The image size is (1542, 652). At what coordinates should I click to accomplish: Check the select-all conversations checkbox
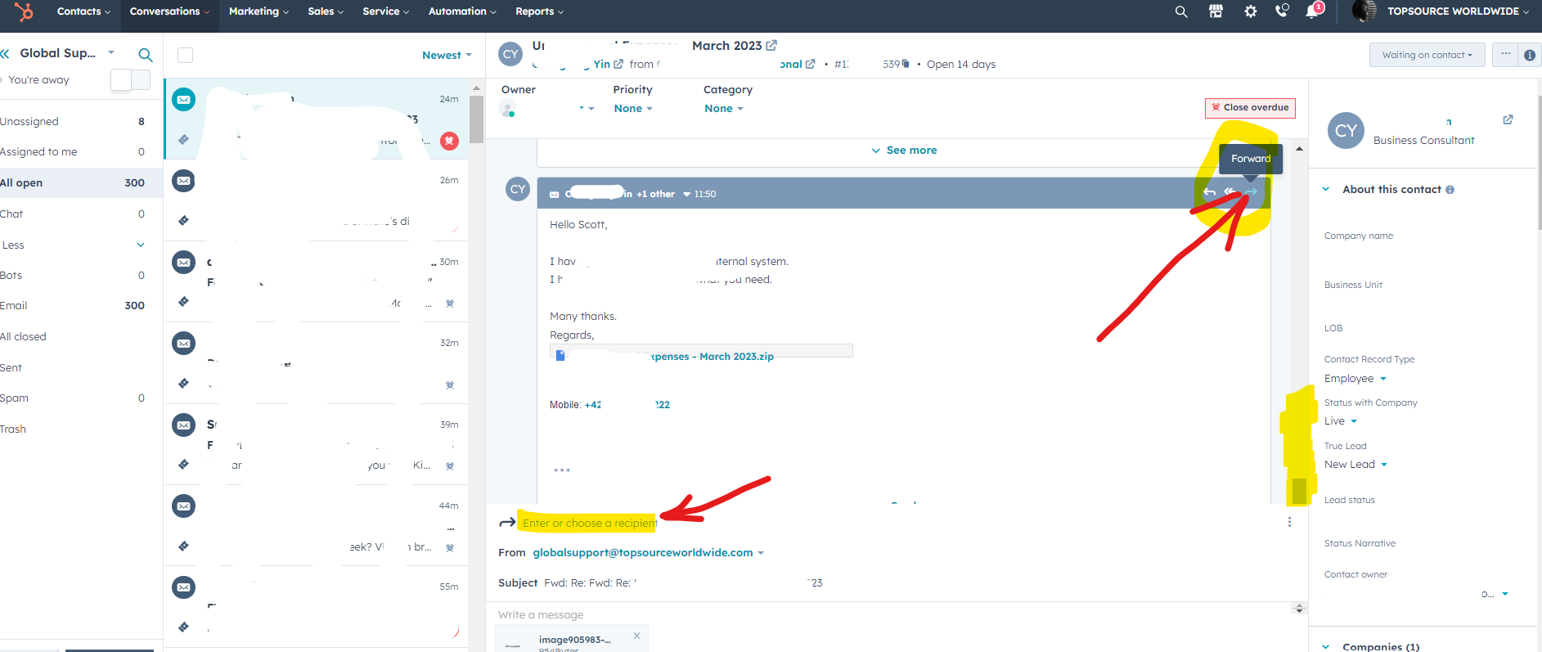186,56
